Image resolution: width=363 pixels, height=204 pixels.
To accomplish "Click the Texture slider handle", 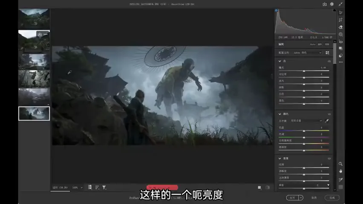I will (x=304, y=168).
